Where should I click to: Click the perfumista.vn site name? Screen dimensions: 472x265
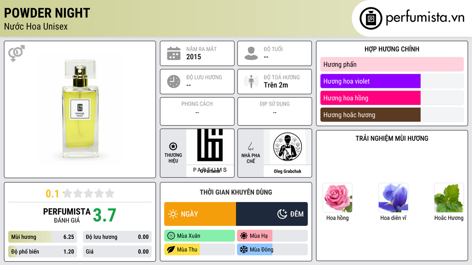(x=425, y=17)
